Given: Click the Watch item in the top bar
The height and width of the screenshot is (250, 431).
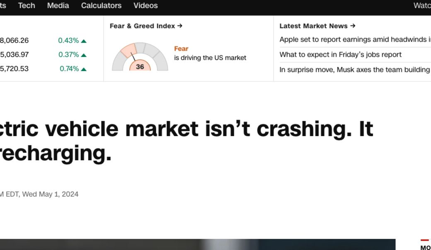Looking at the screenshot, I should coord(423,5).
